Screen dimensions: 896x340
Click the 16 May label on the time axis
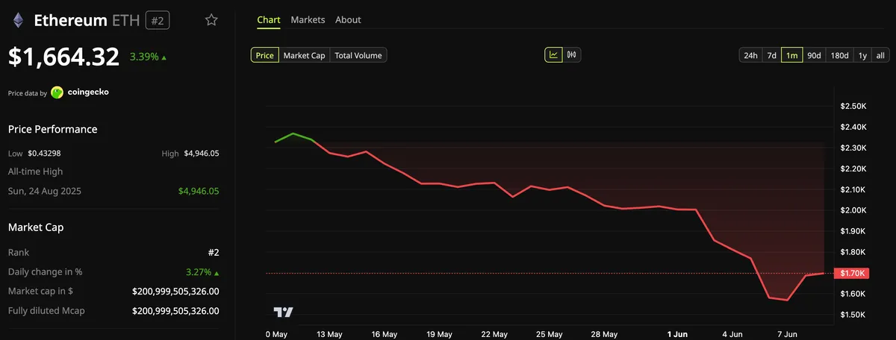click(x=384, y=334)
